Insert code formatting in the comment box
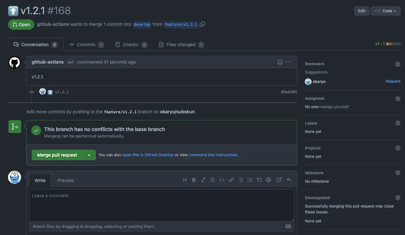The height and width of the screenshot is (235, 405). [222, 180]
